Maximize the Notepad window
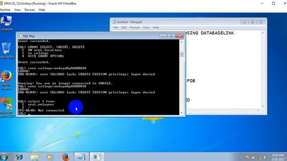Image resolution: width=287 pixels, height=161 pixels. pyautogui.click(x=252, y=22)
